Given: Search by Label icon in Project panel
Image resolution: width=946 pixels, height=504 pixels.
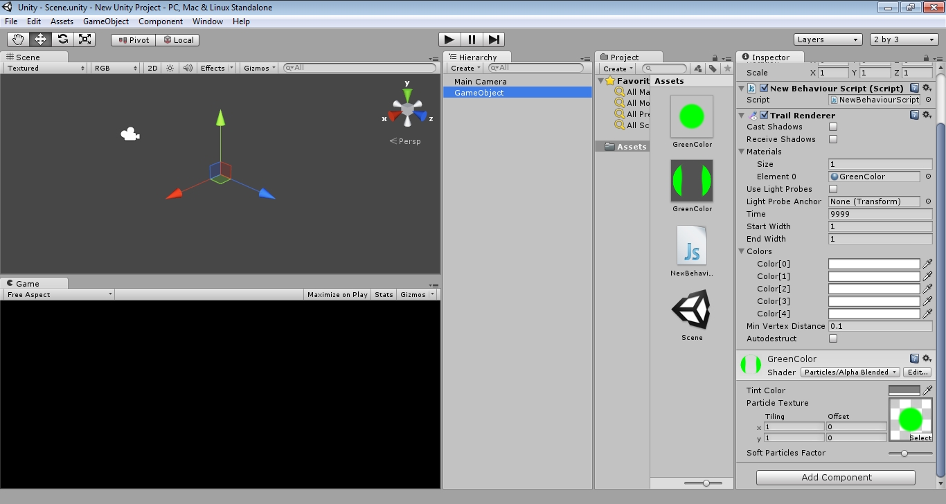Looking at the screenshot, I should click(x=713, y=69).
